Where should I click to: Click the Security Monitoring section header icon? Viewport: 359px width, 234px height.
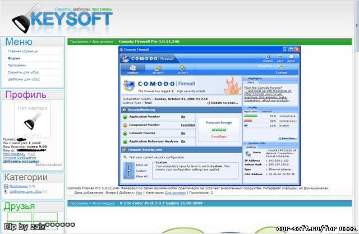125,110
